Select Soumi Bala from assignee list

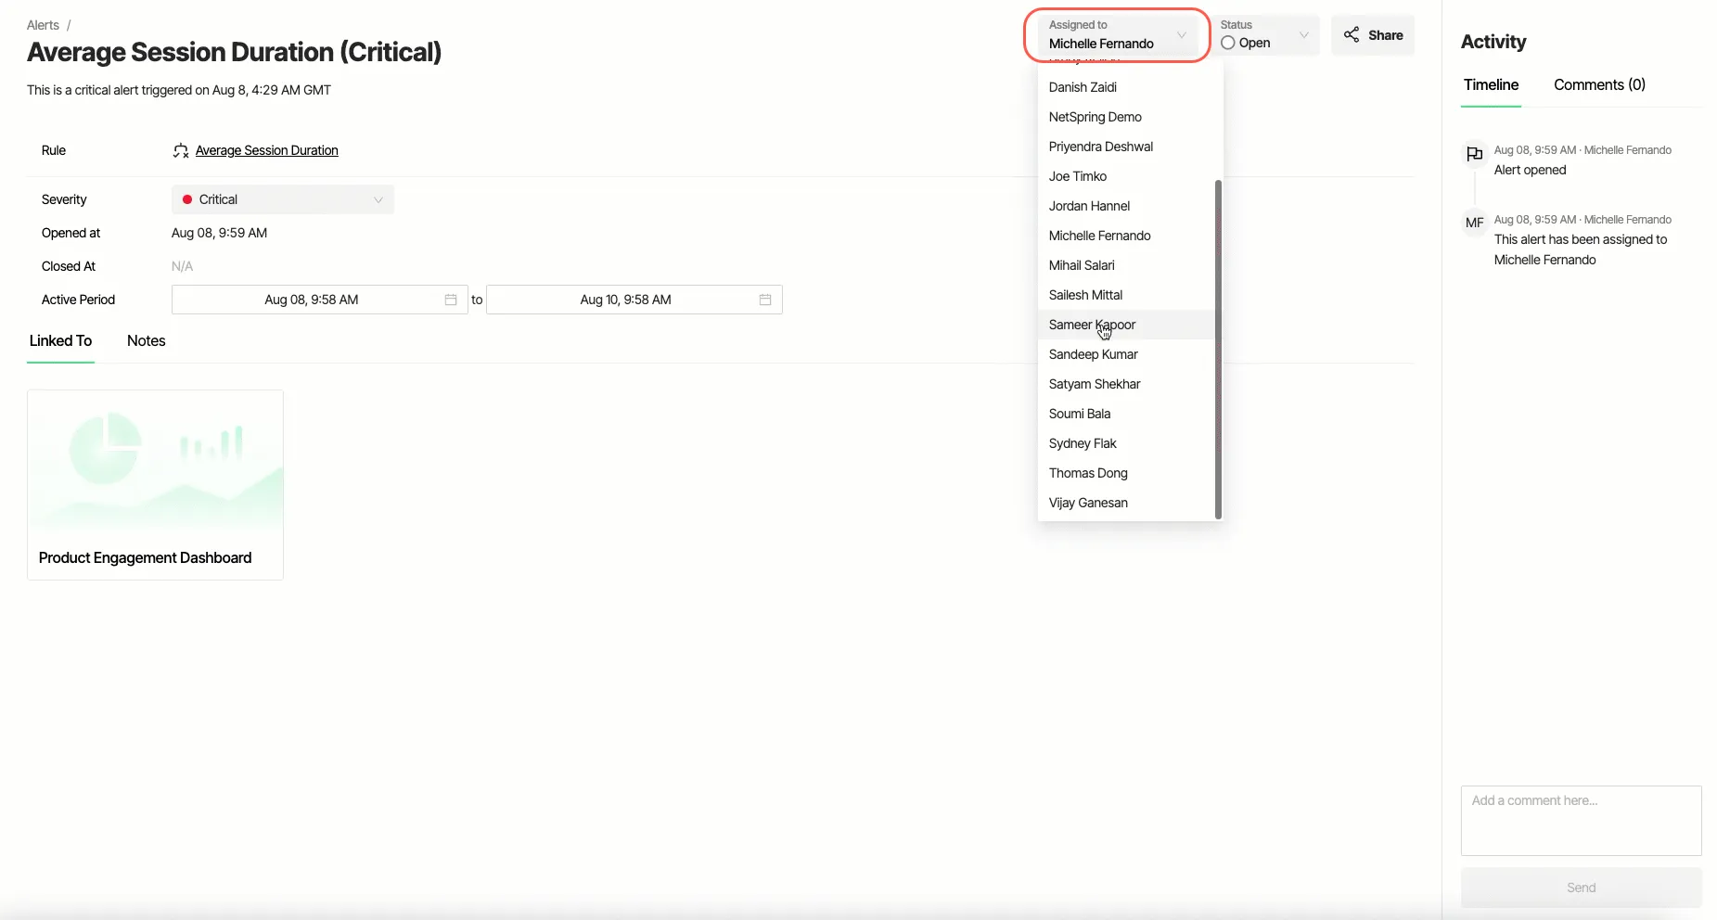tap(1126, 414)
